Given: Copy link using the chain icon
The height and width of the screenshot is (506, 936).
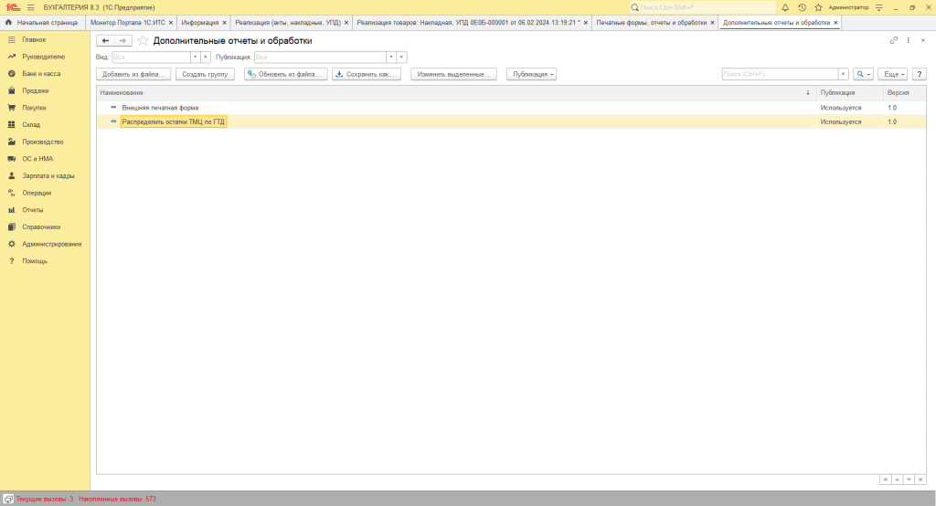Looking at the screenshot, I should pyautogui.click(x=894, y=40).
